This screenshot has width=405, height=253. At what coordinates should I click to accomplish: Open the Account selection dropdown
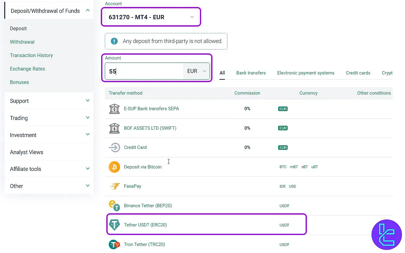click(x=151, y=17)
